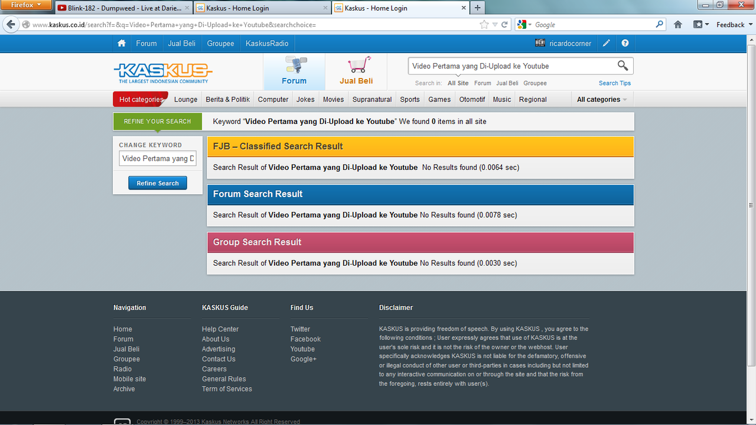The height and width of the screenshot is (425, 756).
Task: Open the Twitter footer link
Action: 300,329
